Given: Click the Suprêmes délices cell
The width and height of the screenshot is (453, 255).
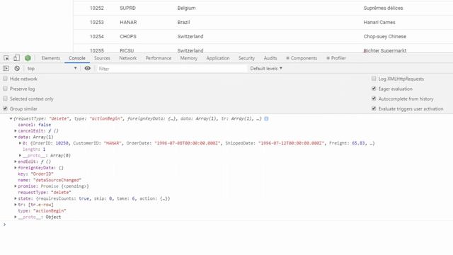Looking at the screenshot, I should [x=383, y=8].
